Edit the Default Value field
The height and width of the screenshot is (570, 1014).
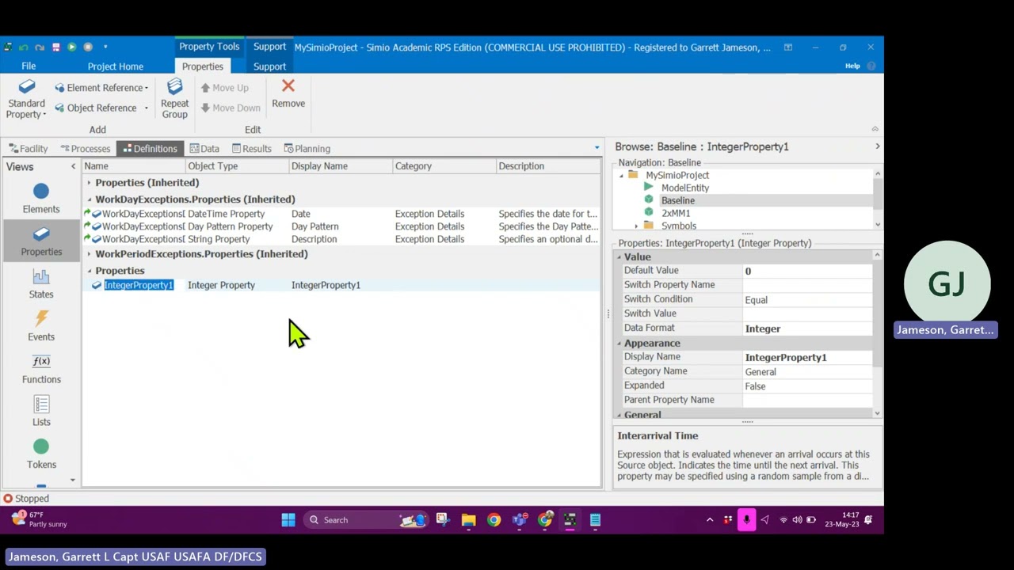click(807, 271)
